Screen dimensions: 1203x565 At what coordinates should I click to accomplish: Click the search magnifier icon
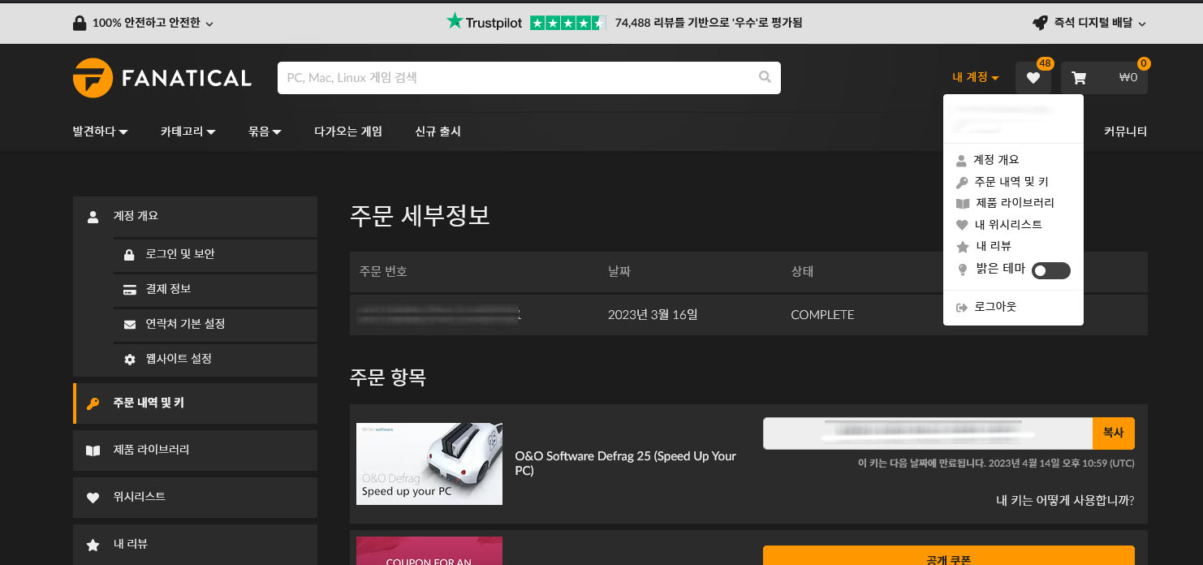tap(765, 77)
